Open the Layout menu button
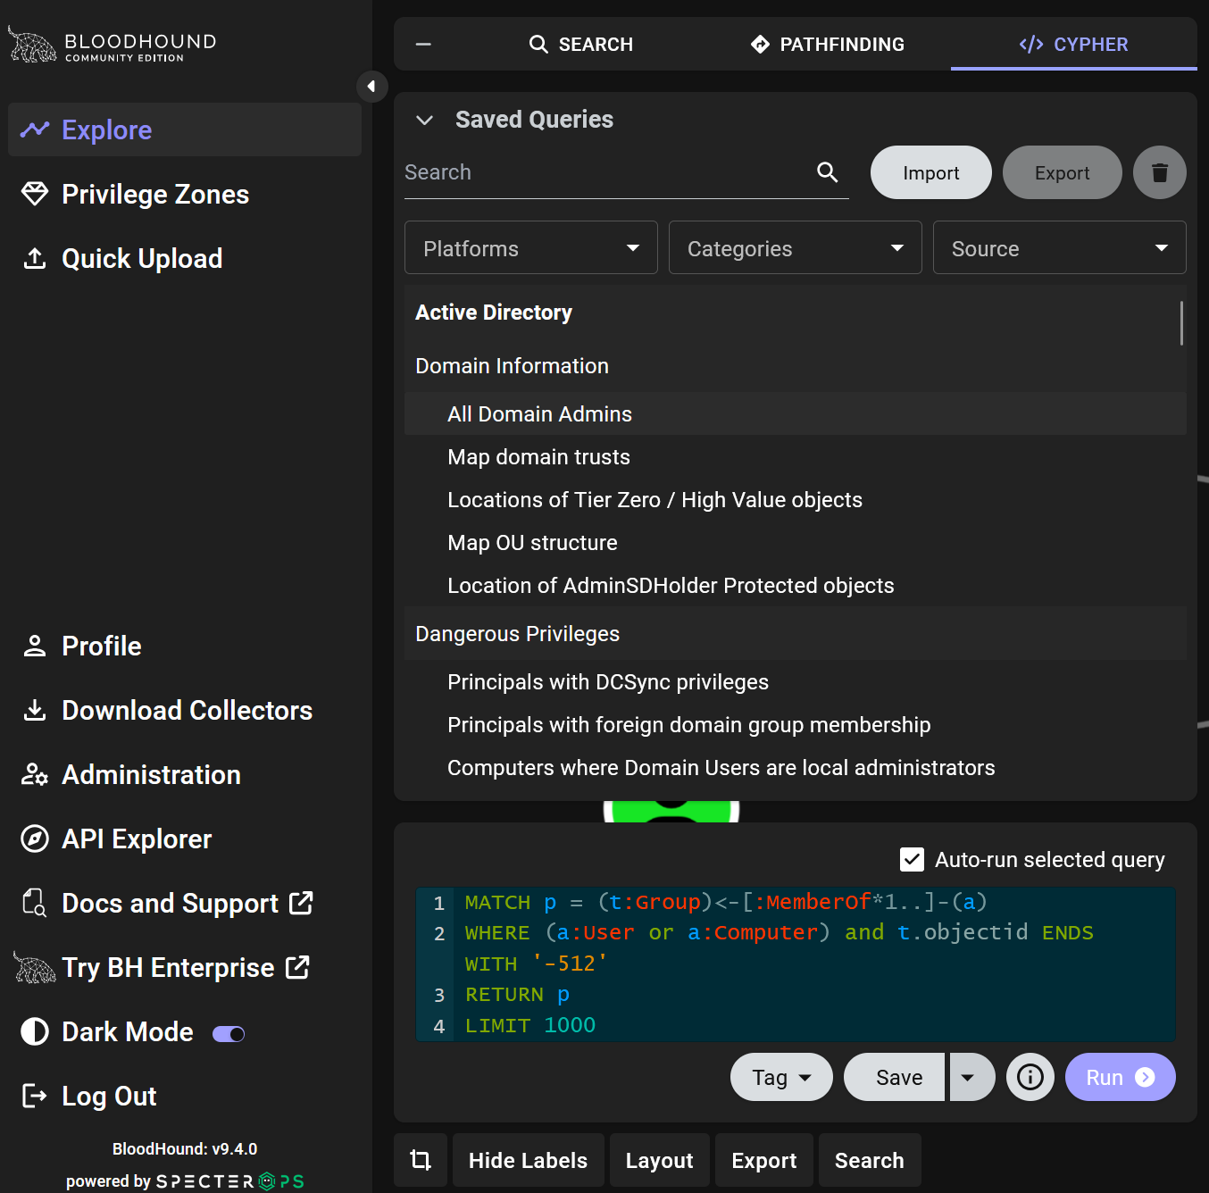1209x1193 pixels. [x=660, y=1160]
